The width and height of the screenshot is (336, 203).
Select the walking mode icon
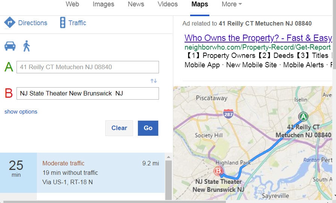pyautogui.click(x=27, y=46)
